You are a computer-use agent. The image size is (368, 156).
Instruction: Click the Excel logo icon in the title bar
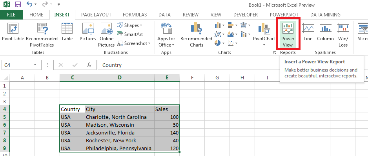point(7,4)
